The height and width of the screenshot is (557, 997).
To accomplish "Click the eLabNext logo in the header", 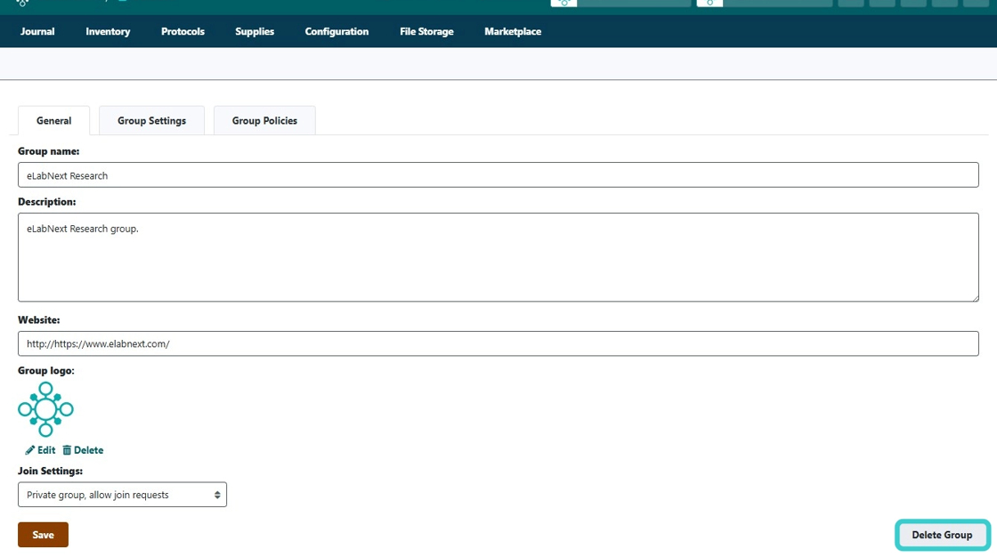I will [22, 3].
